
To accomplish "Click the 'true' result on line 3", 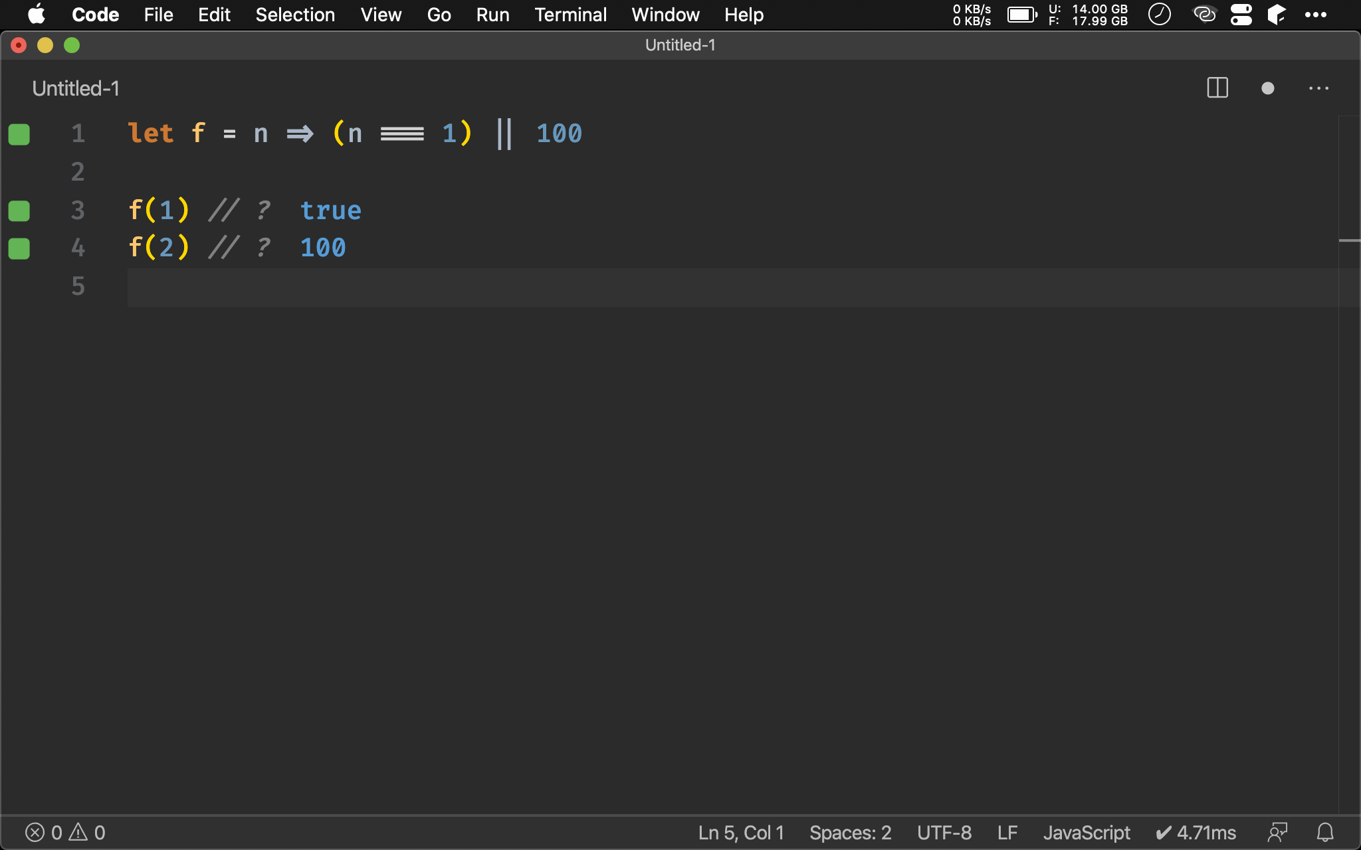I will tap(331, 211).
